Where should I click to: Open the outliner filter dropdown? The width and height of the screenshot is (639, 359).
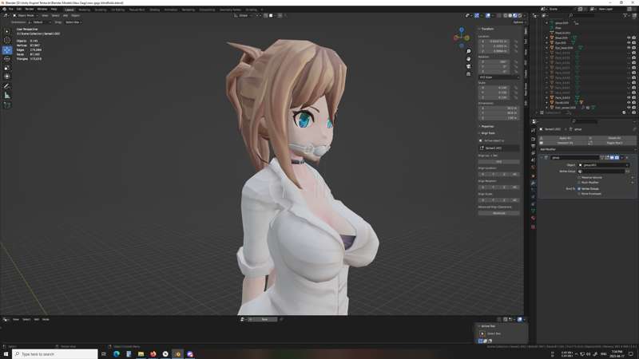pyautogui.click(x=626, y=15)
